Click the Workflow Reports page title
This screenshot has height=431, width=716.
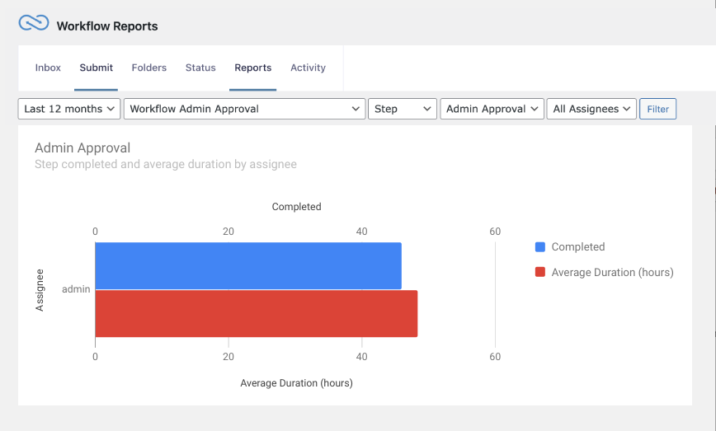click(107, 26)
